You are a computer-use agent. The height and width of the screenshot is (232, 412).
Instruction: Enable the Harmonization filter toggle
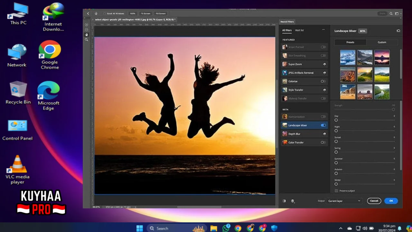click(323, 117)
